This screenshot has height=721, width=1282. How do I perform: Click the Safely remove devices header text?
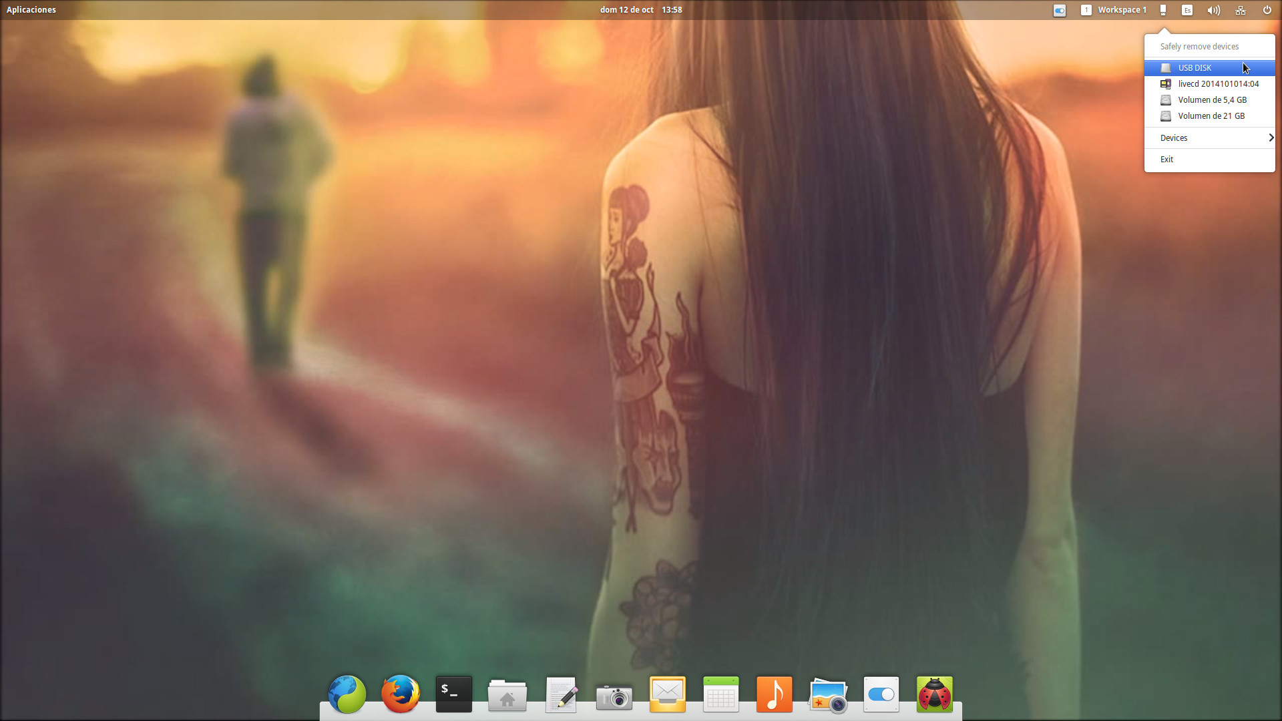pos(1199,47)
